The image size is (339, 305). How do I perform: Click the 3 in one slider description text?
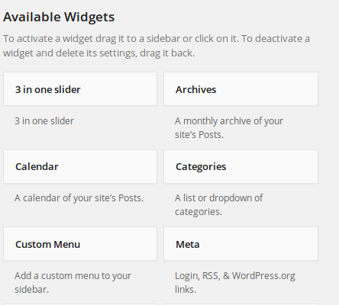44,121
